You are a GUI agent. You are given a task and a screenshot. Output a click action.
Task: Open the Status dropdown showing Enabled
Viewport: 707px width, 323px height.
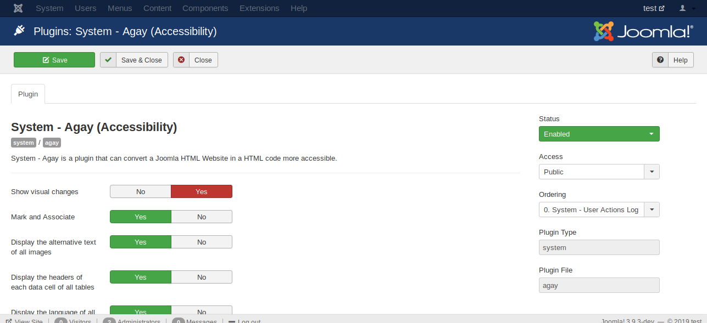[599, 133]
